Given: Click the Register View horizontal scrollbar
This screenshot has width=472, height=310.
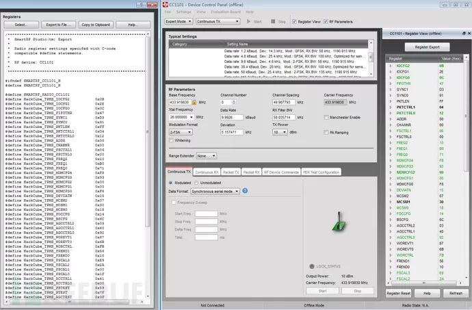Looking at the screenshot, I should (x=424, y=283).
